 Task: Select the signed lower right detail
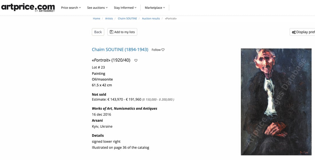coord(106,141)
